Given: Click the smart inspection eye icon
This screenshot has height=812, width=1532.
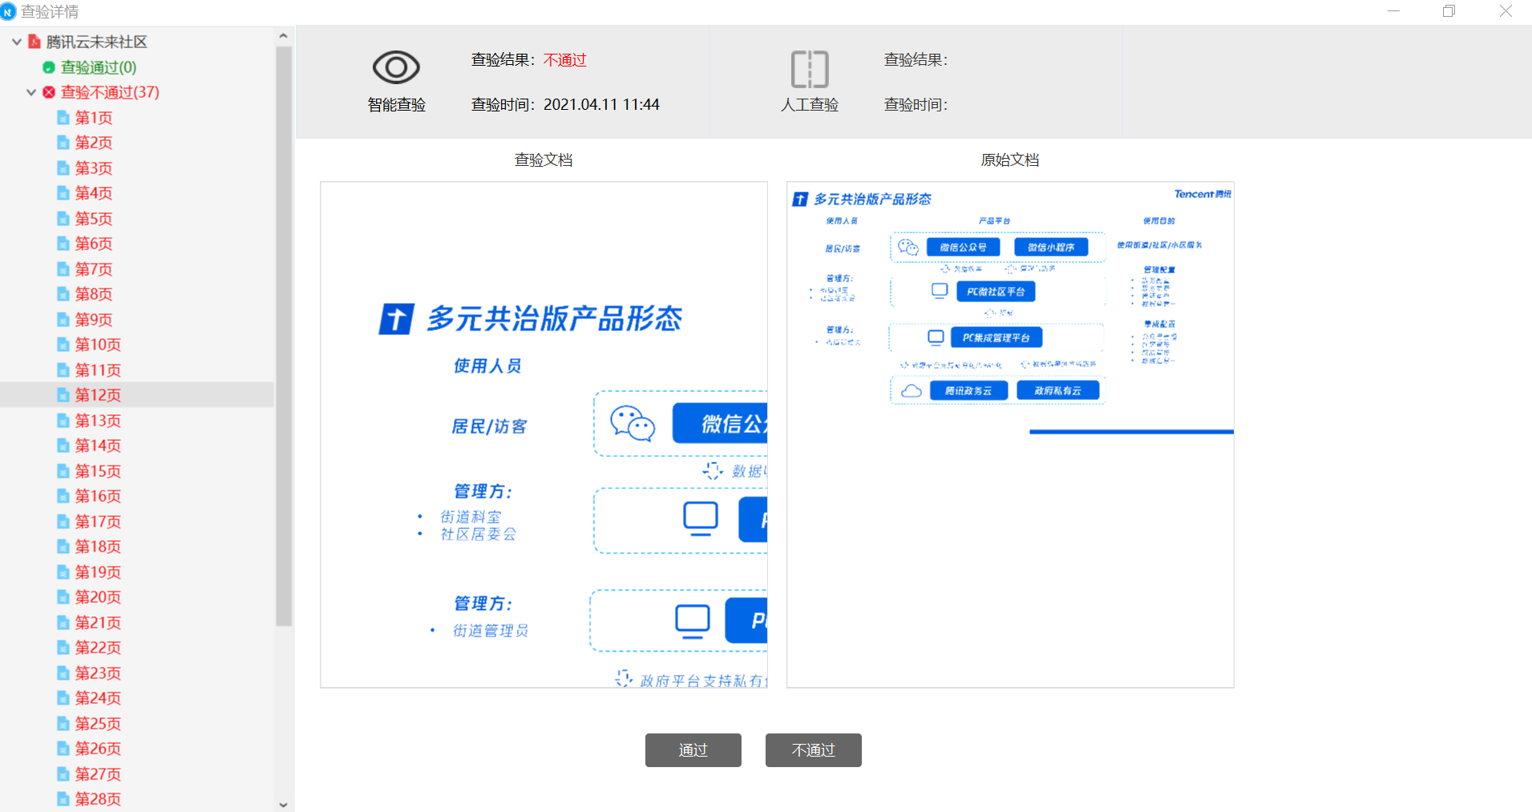Looking at the screenshot, I should [396, 67].
